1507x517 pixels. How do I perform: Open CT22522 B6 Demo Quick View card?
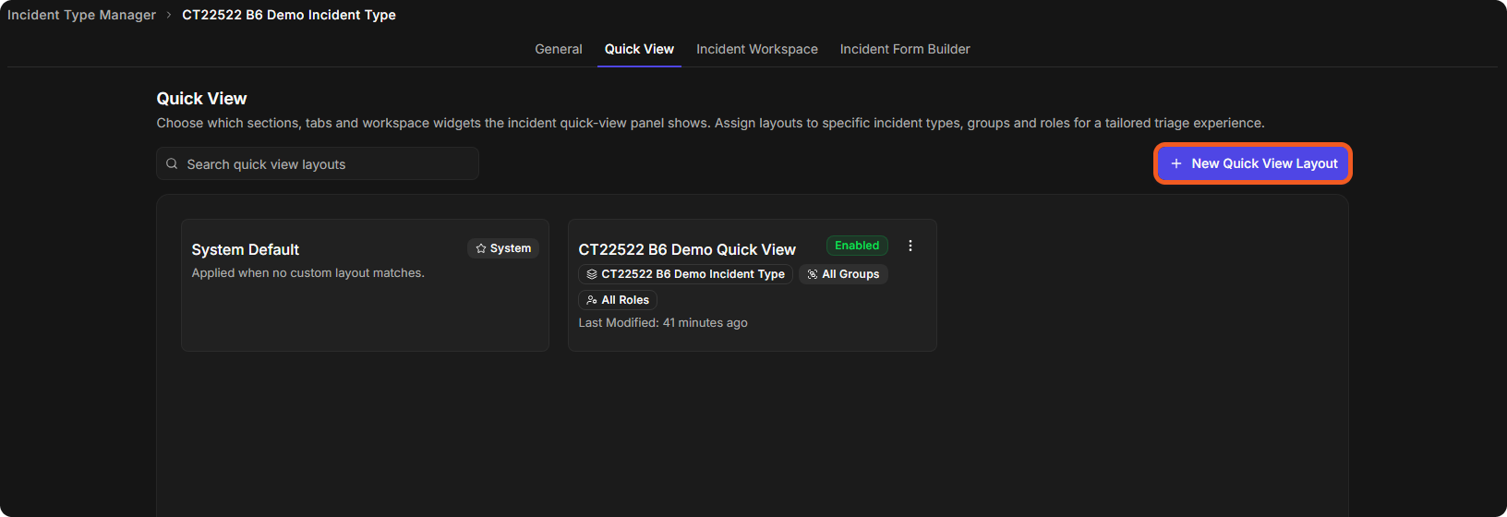pos(753,285)
